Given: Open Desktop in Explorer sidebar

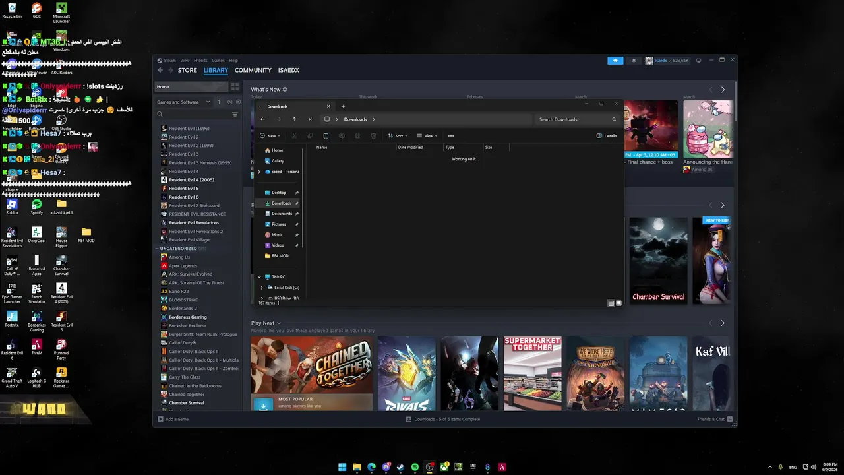Looking at the screenshot, I should click(276, 193).
